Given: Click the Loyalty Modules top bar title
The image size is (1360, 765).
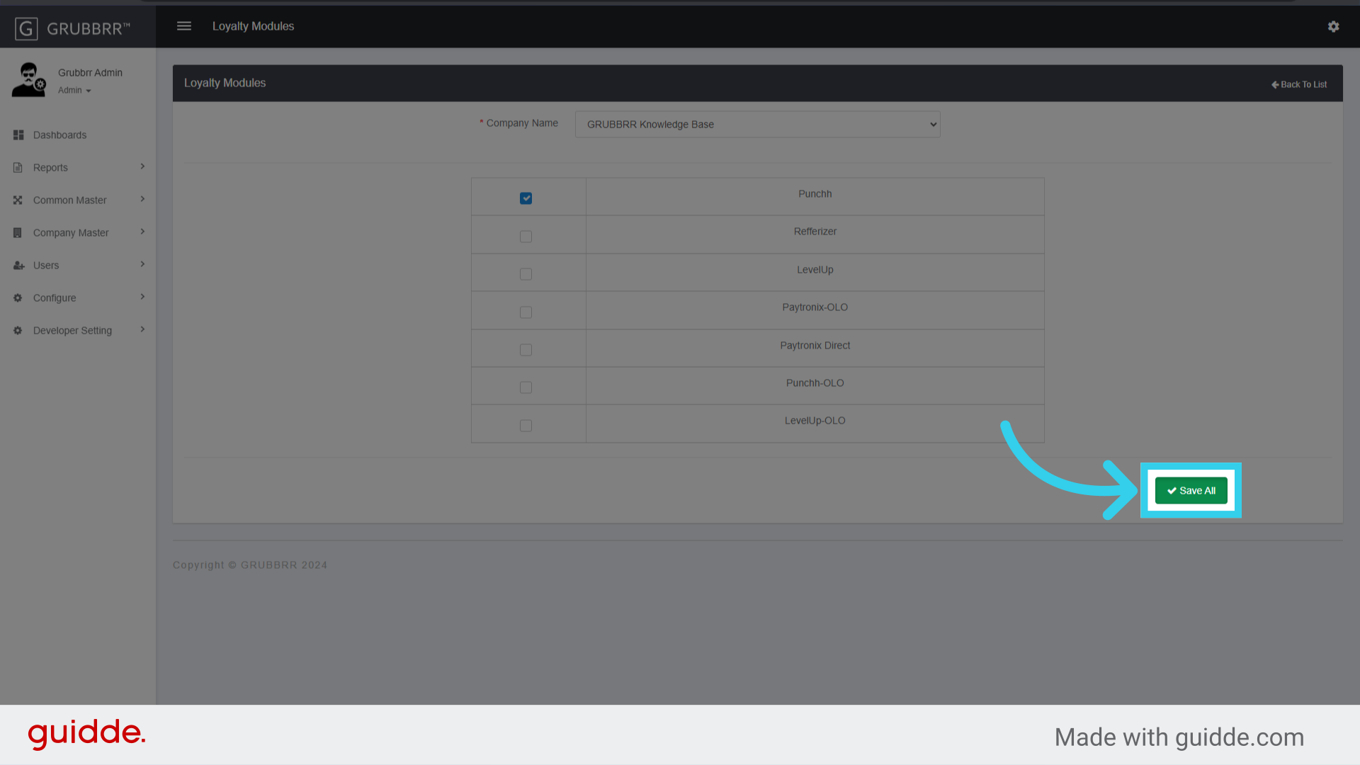Looking at the screenshot, I should pos(253,26).
